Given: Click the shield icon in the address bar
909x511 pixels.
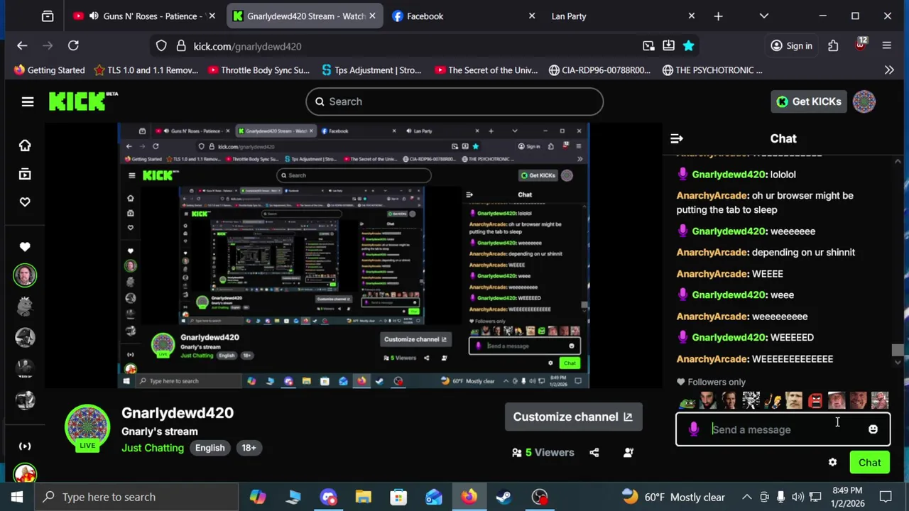Looking at the screenshot, I should click(161, 45).
